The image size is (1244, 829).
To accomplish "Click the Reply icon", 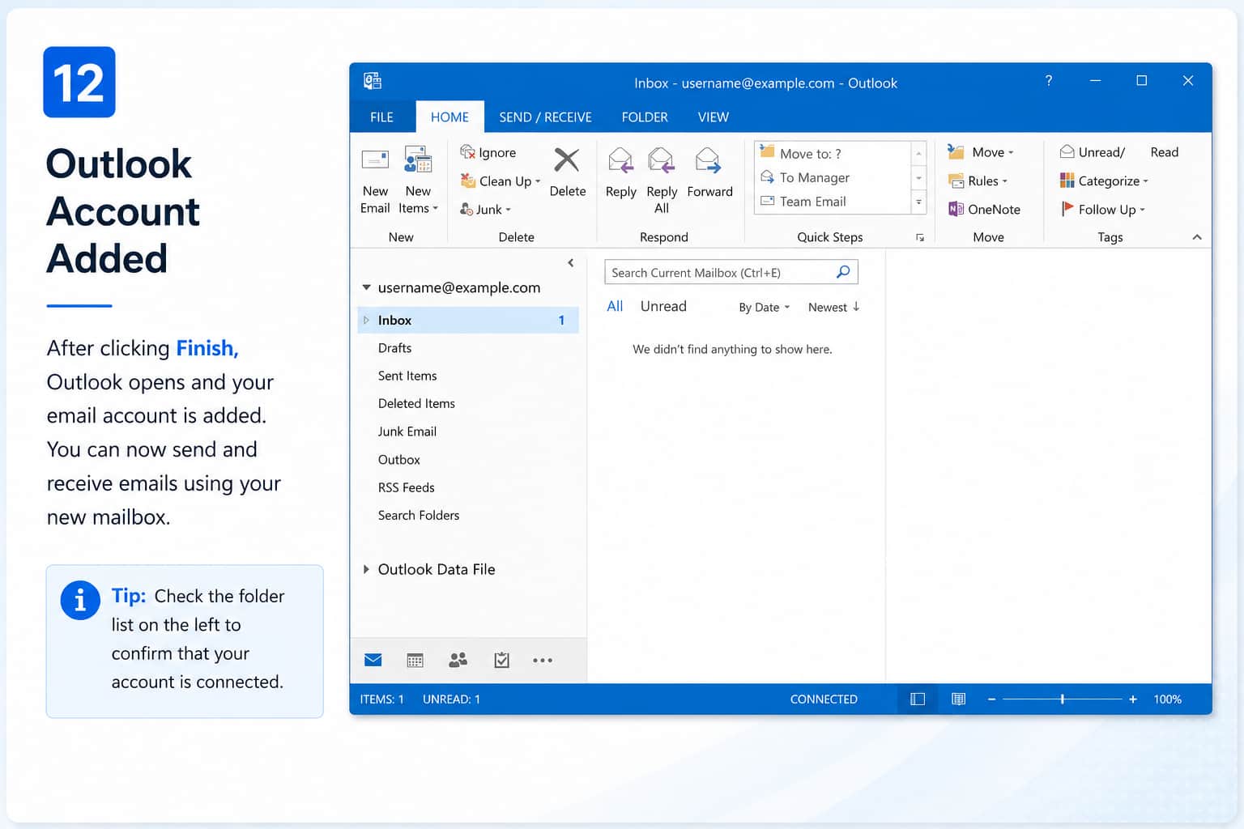I will tap(620, 160).
